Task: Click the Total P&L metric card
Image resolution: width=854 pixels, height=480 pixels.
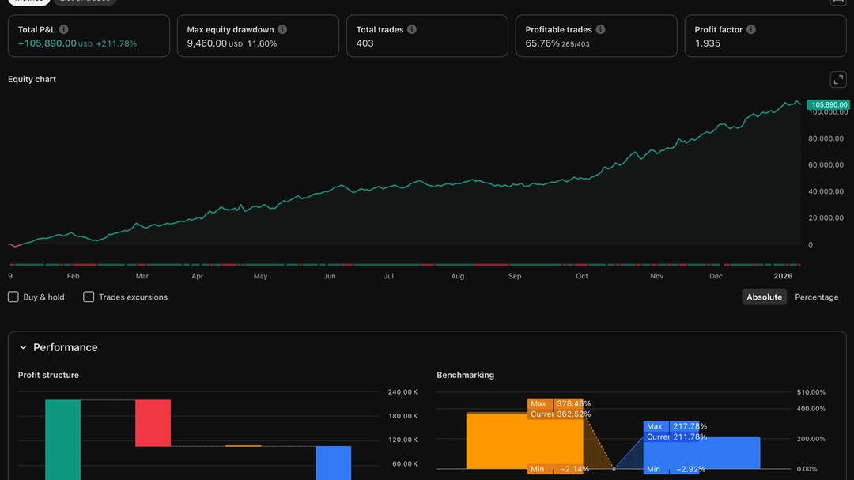Action: coord(89,36)
